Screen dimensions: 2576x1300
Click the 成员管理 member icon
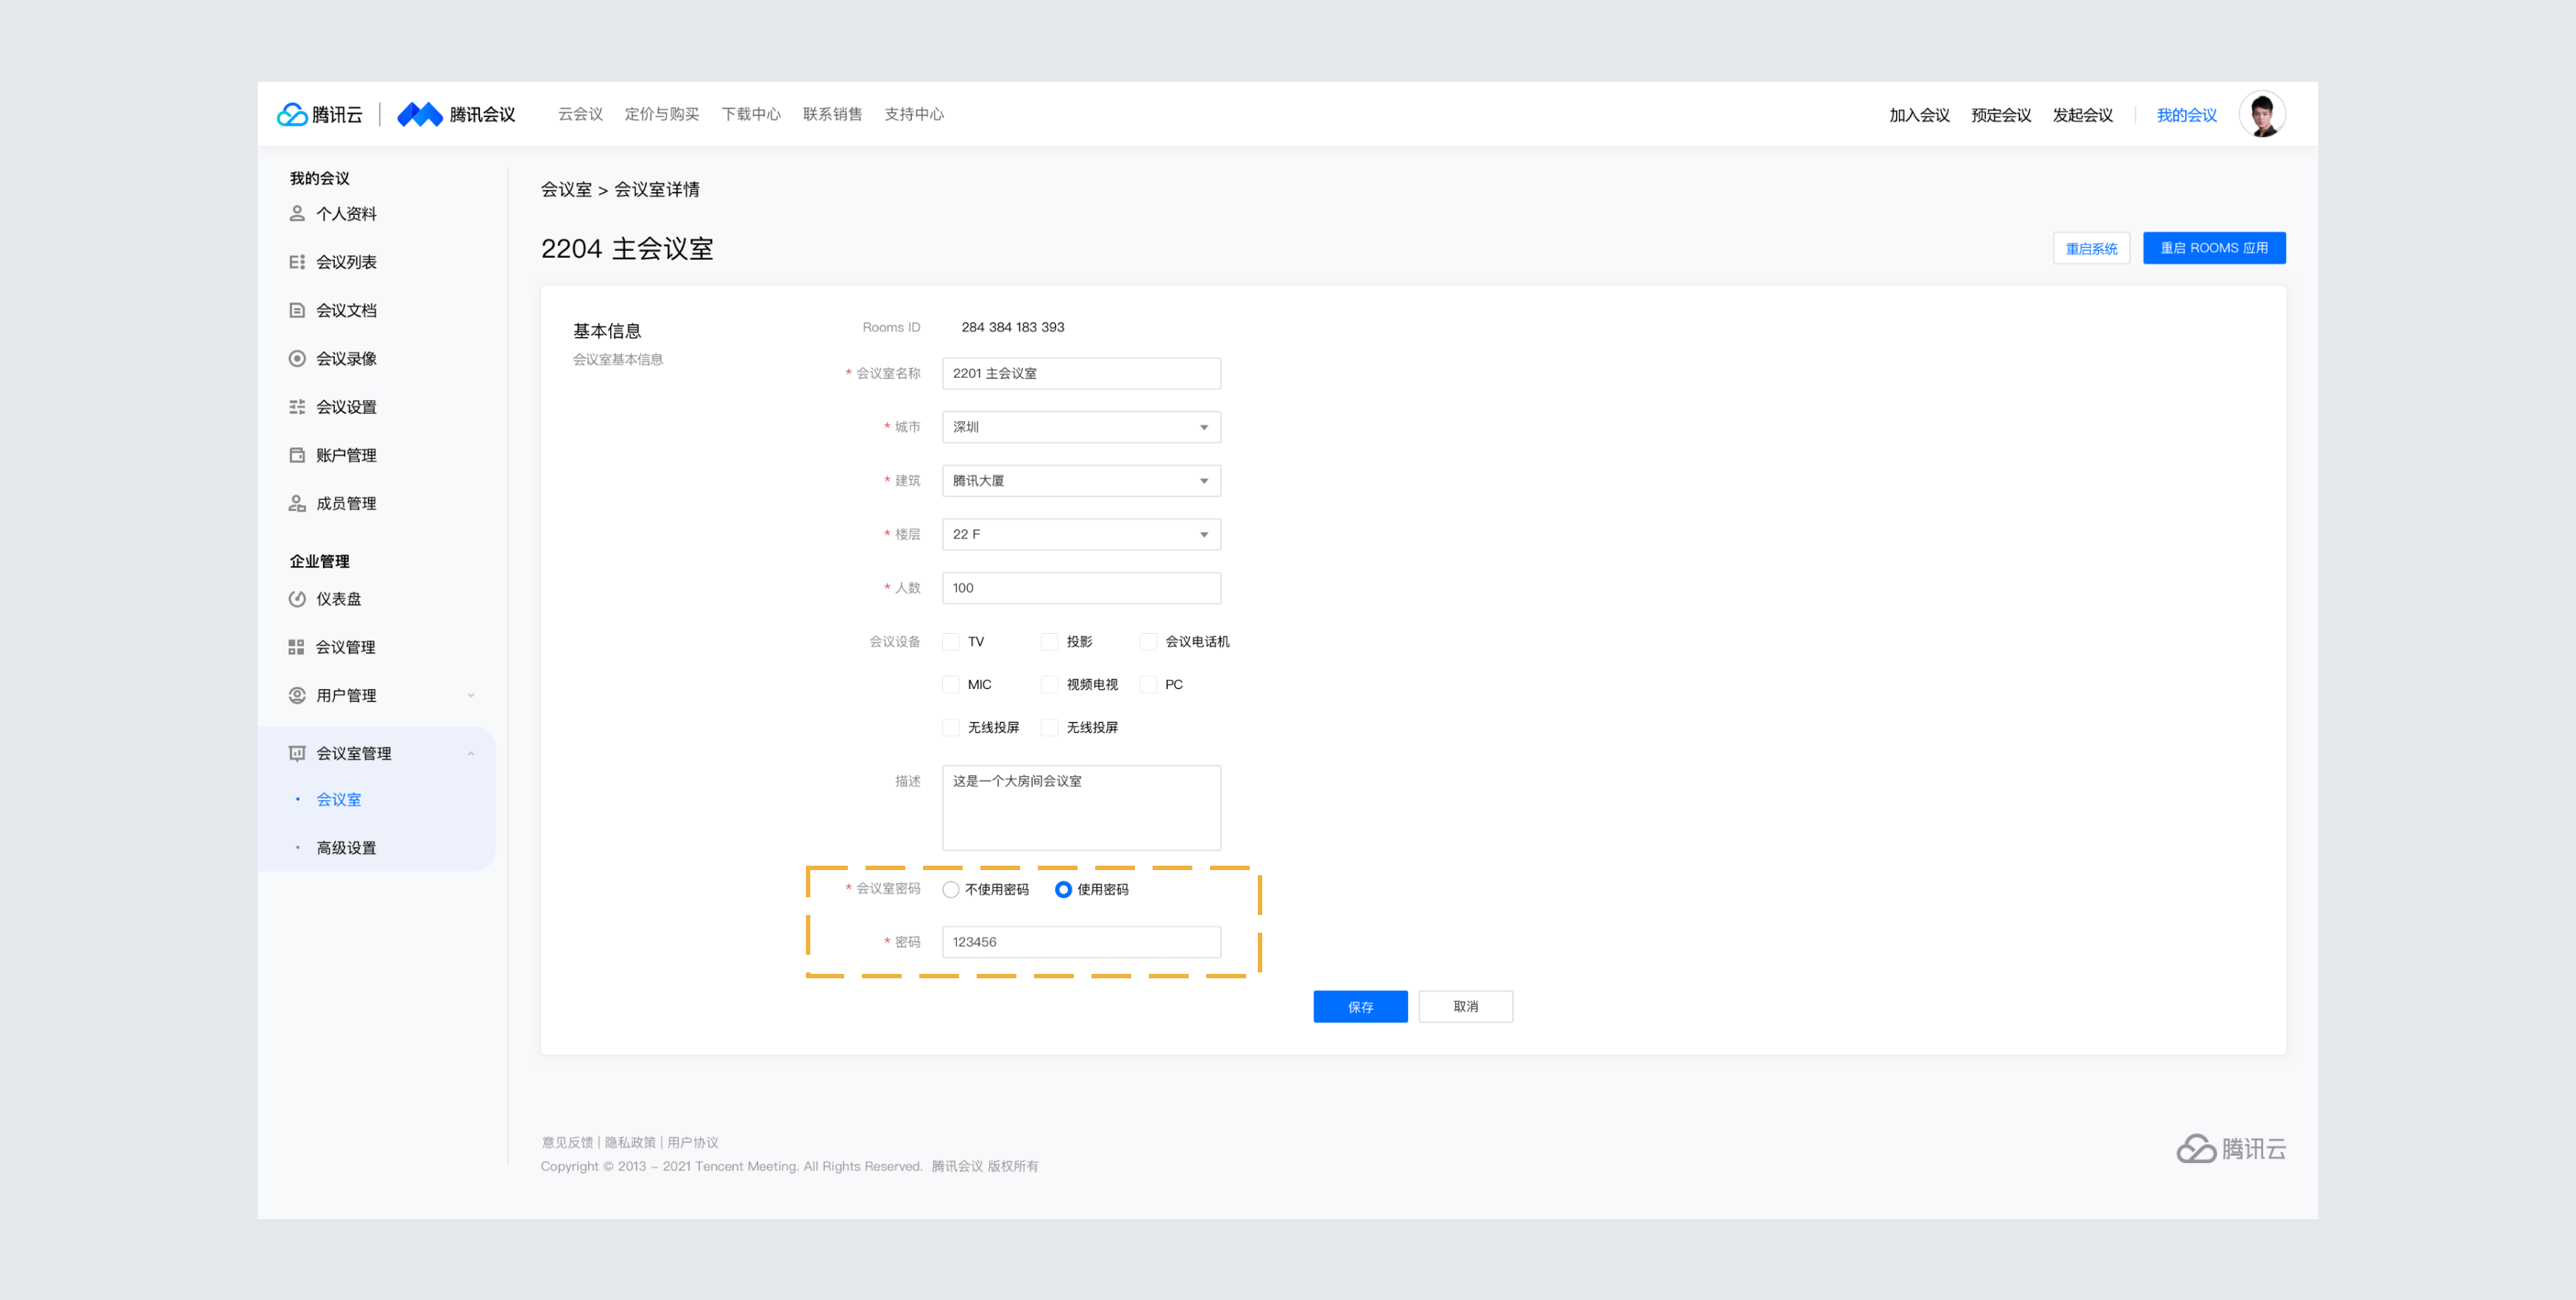click(x=297, y=503)
